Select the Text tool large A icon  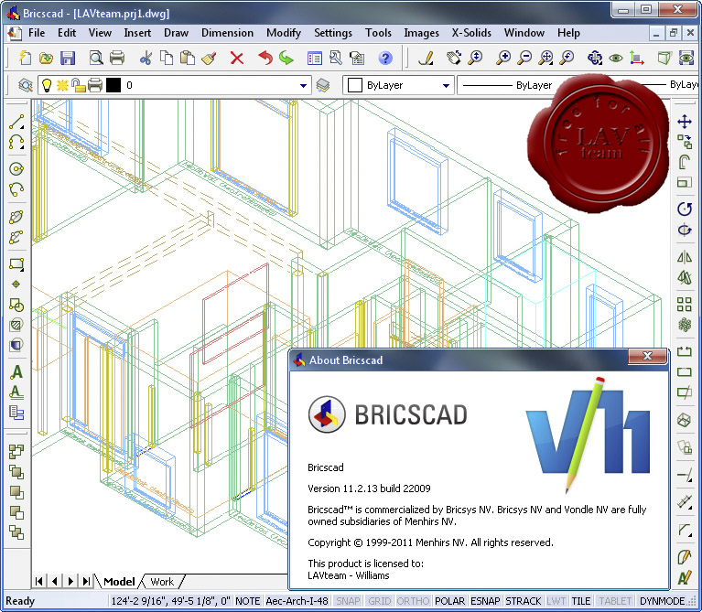click(16, 371)
